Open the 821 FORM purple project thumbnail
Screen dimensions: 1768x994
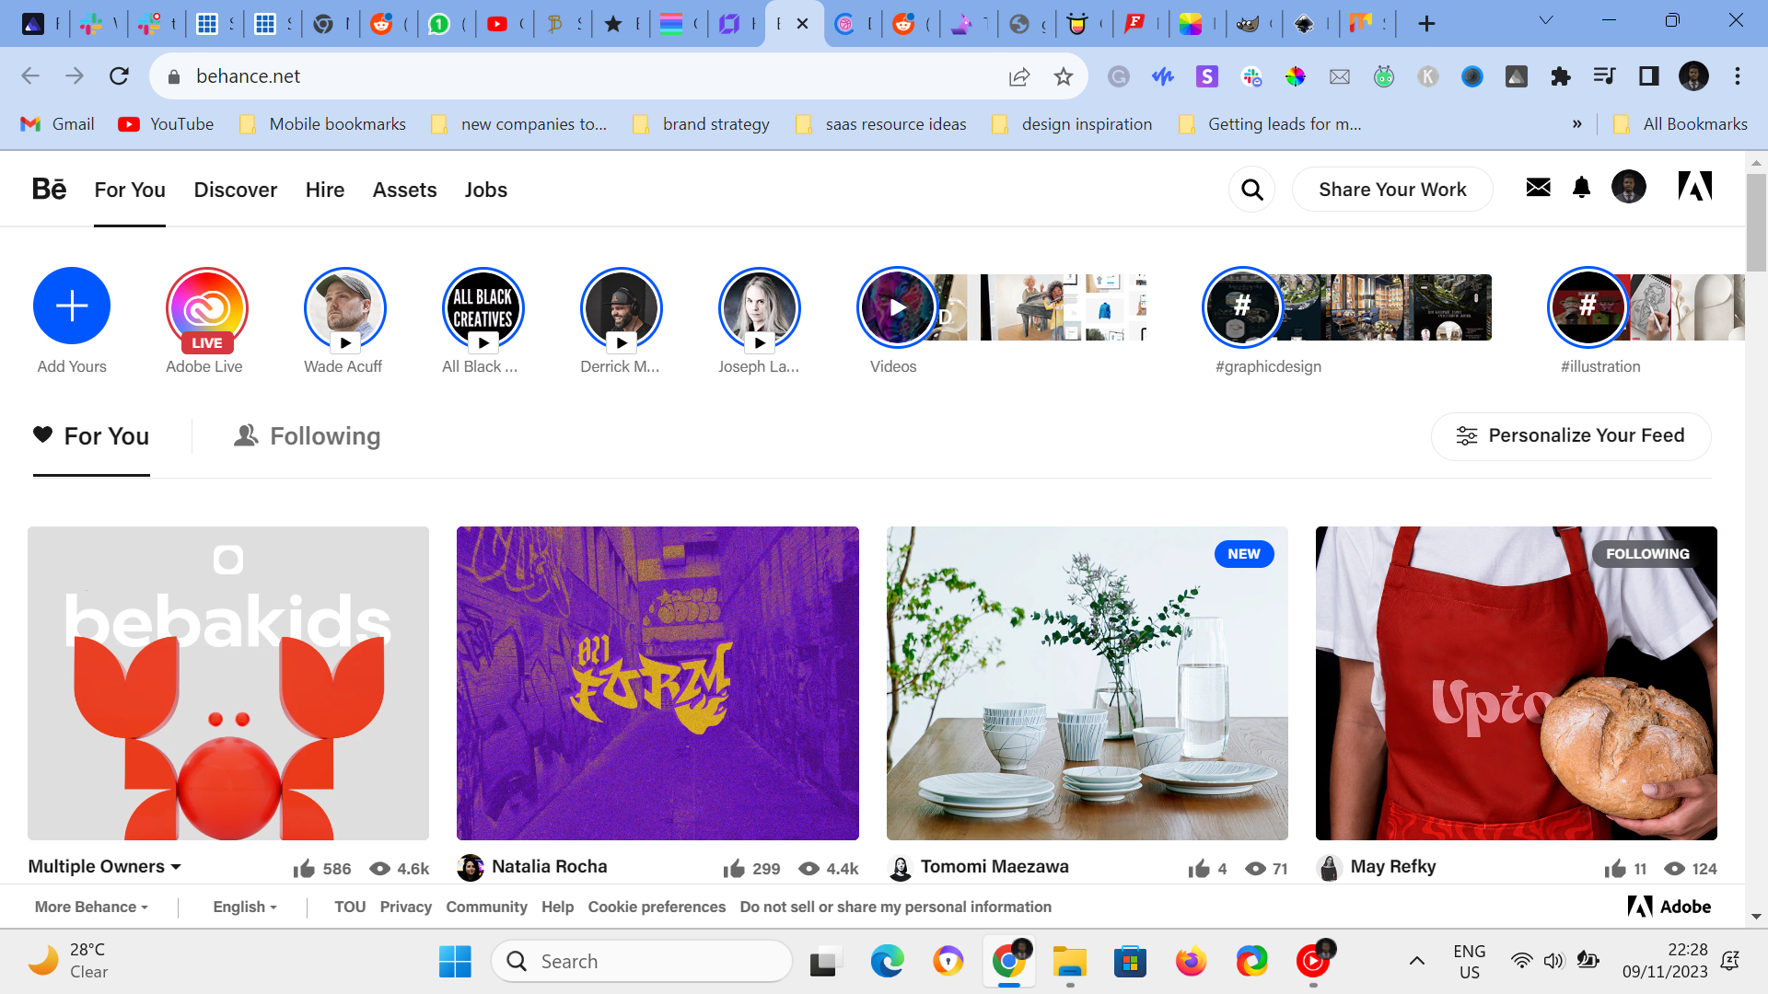[657, 683]
